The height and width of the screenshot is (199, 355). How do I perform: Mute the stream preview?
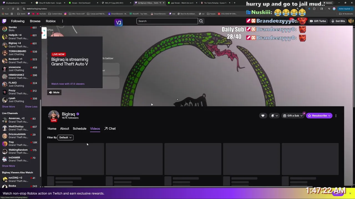click(x=54, y=92)
